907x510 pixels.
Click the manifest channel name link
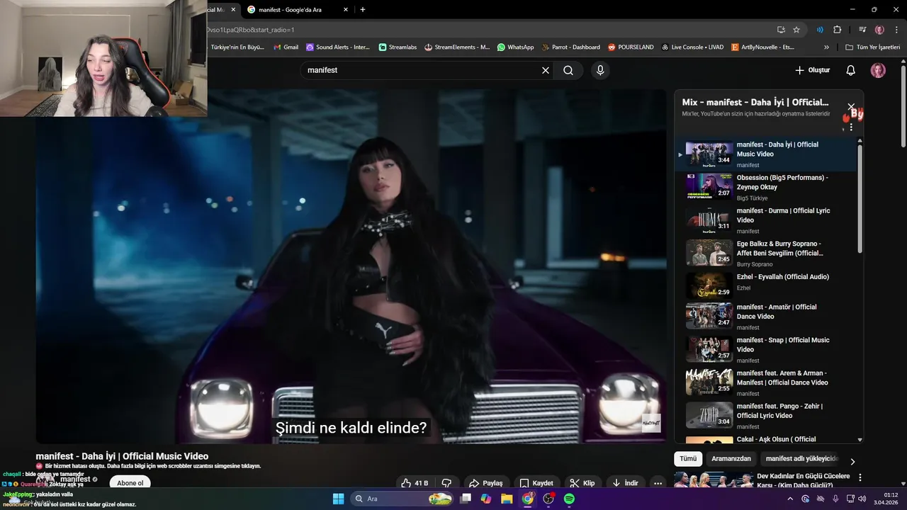pyautogui.click(x=75, y=480)
